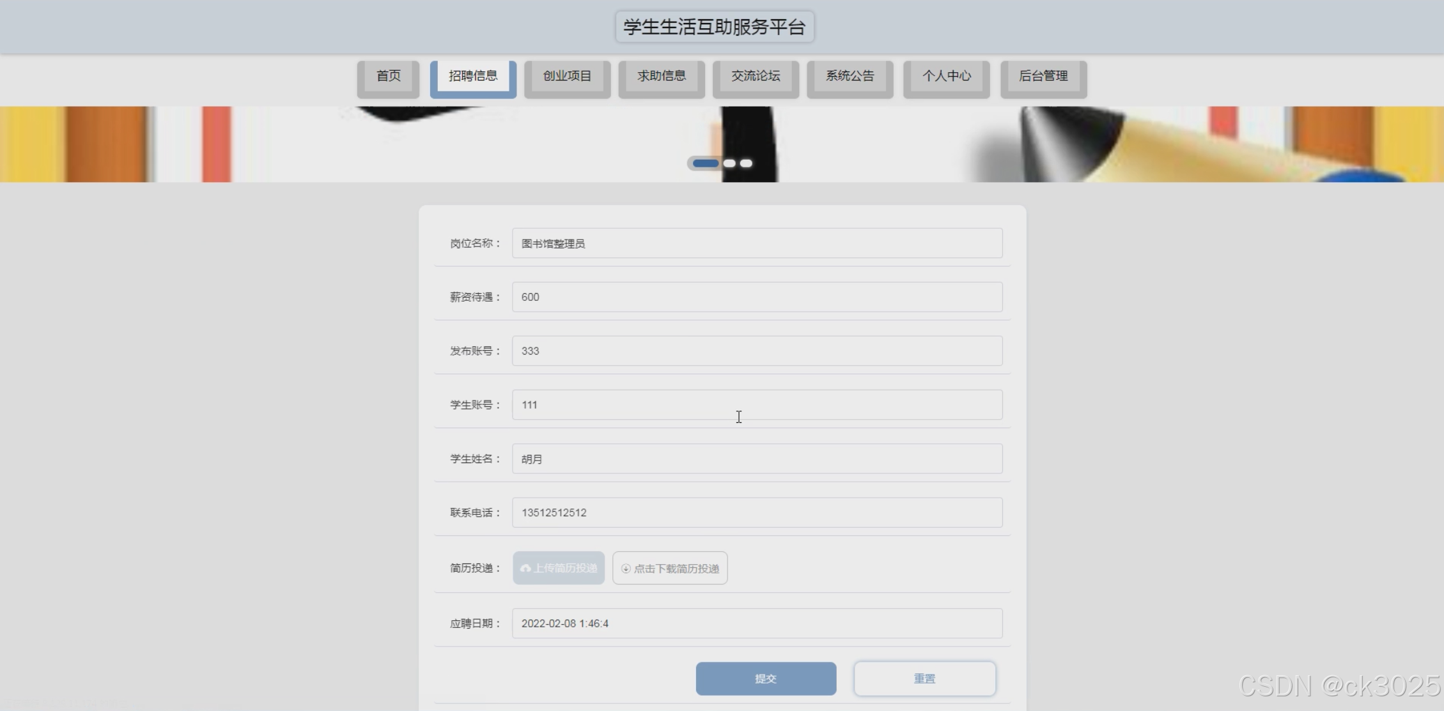1444x711 pixels.
Task: Click the 学生生活互助服务平台 site title
Action: coord(714,27)
